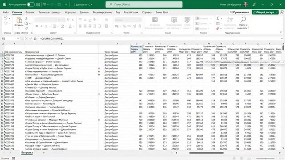Click Форматировать как таблицу icon
The width and height of the screenshot is (285, 160).
pos(174,20)
